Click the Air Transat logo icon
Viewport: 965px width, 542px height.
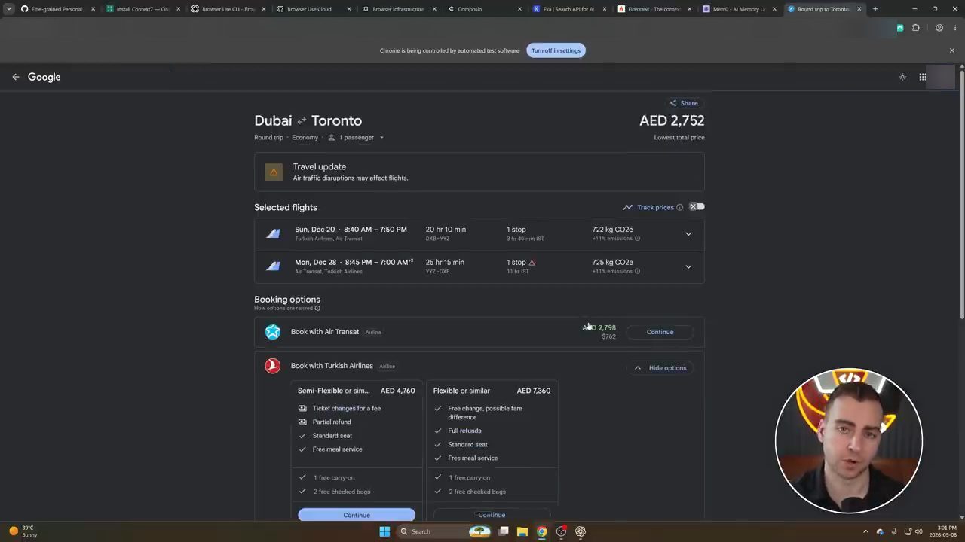[273, 332]
